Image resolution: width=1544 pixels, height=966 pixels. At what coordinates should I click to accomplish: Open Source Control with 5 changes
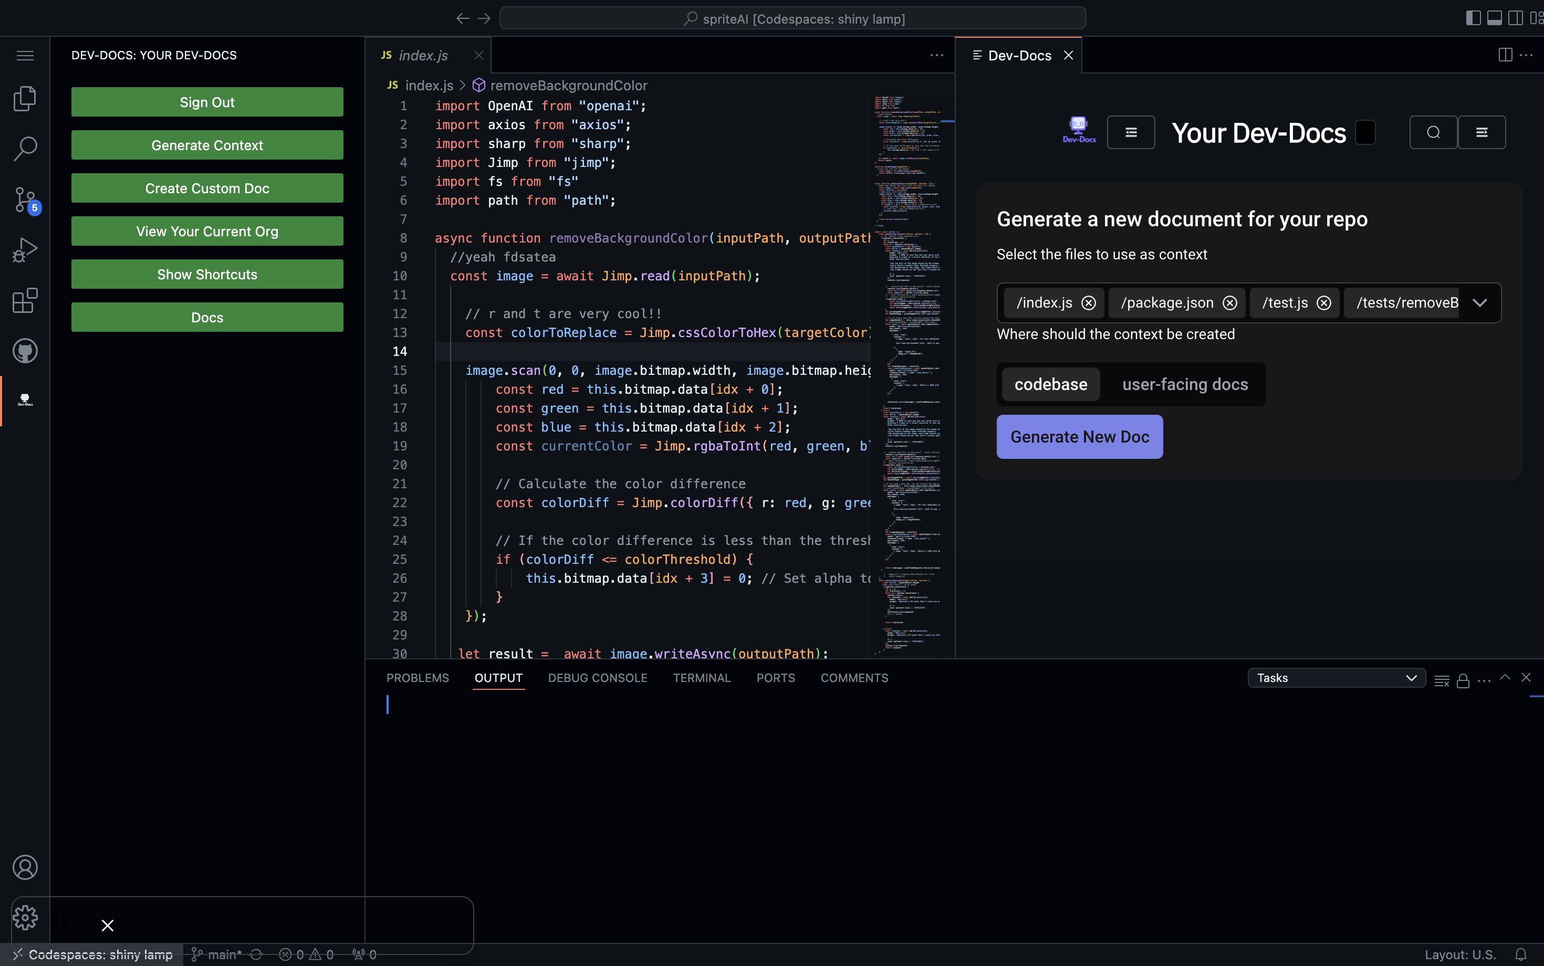(x=25, y=199)
